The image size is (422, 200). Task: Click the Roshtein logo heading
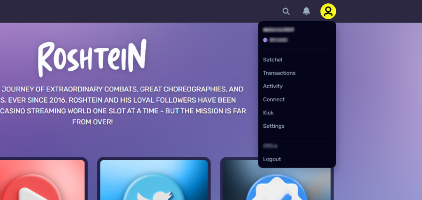coord(92,57)
